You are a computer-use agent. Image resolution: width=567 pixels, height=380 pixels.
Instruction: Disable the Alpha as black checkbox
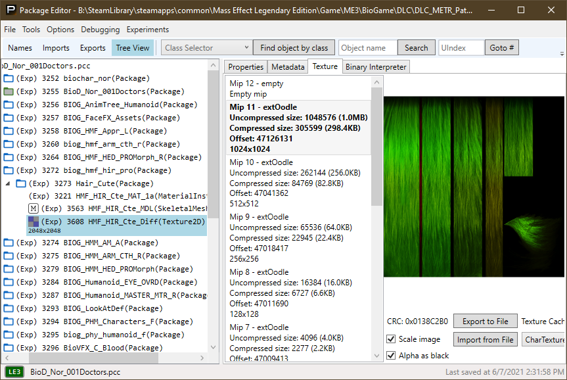coord(392,356)
